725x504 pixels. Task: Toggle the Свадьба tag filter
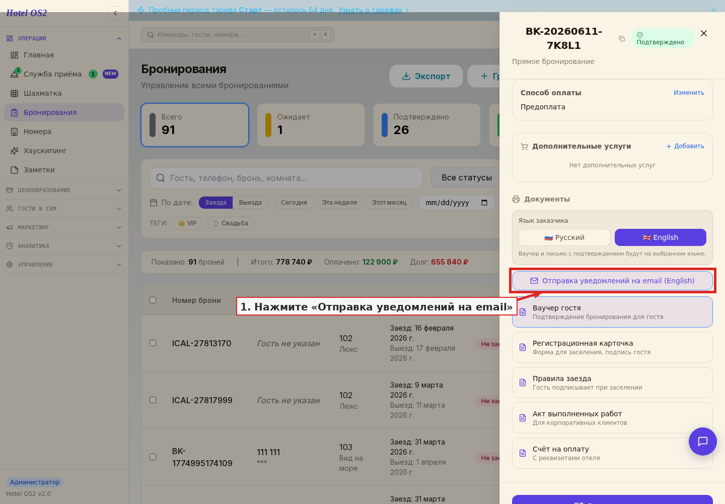click(x=230, y=223)
